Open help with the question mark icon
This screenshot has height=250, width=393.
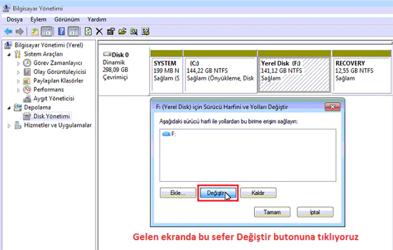coord(61,31)
